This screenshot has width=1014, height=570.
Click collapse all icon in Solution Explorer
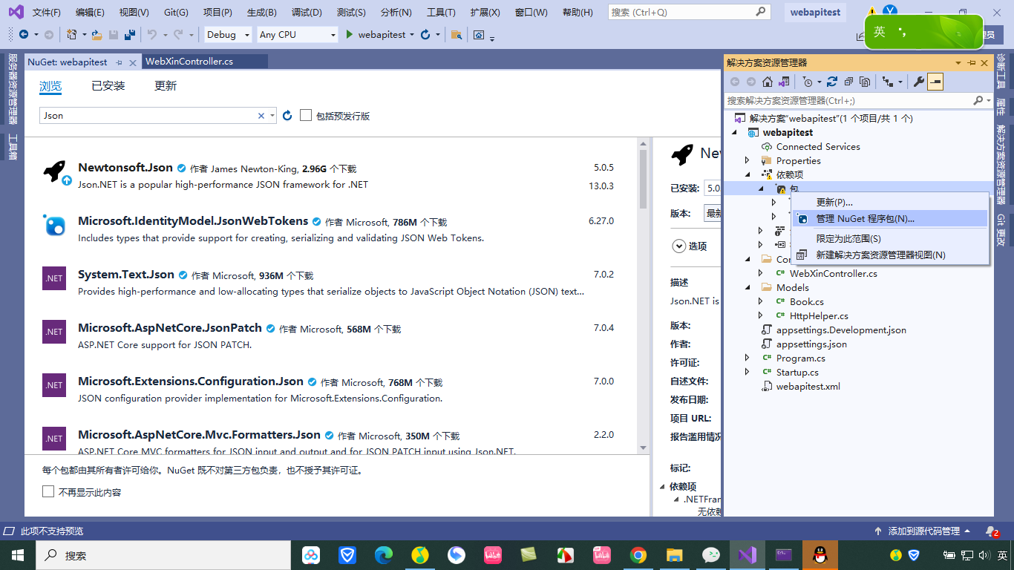pyautogui.click(x=848, y=82)
